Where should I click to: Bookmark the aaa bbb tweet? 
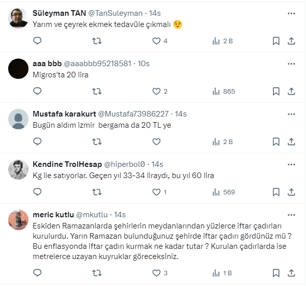pos(276,92)
